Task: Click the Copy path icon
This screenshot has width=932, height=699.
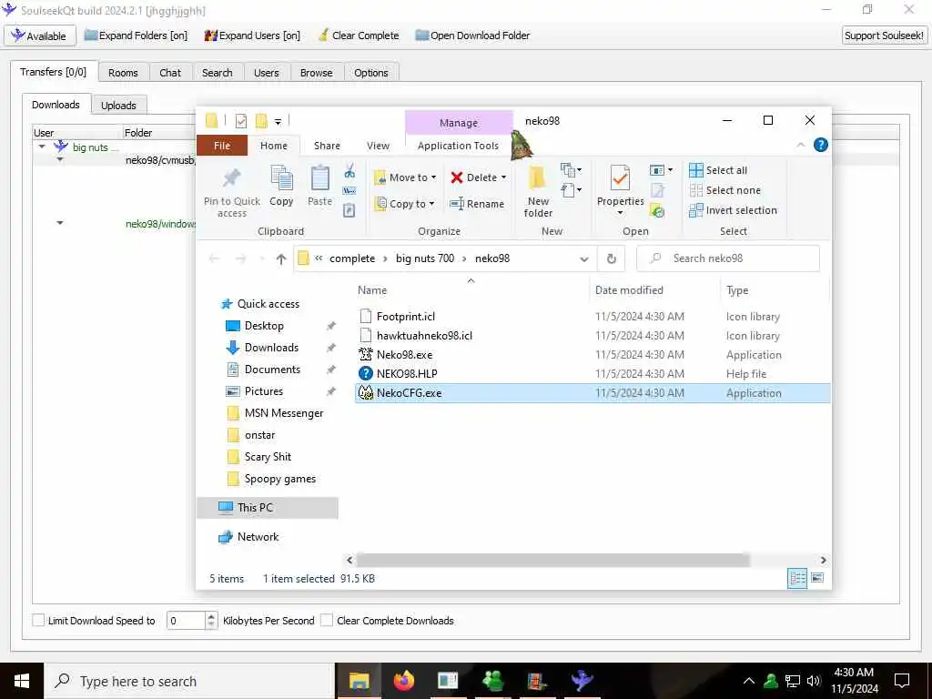Action: [x=349, y=191]
